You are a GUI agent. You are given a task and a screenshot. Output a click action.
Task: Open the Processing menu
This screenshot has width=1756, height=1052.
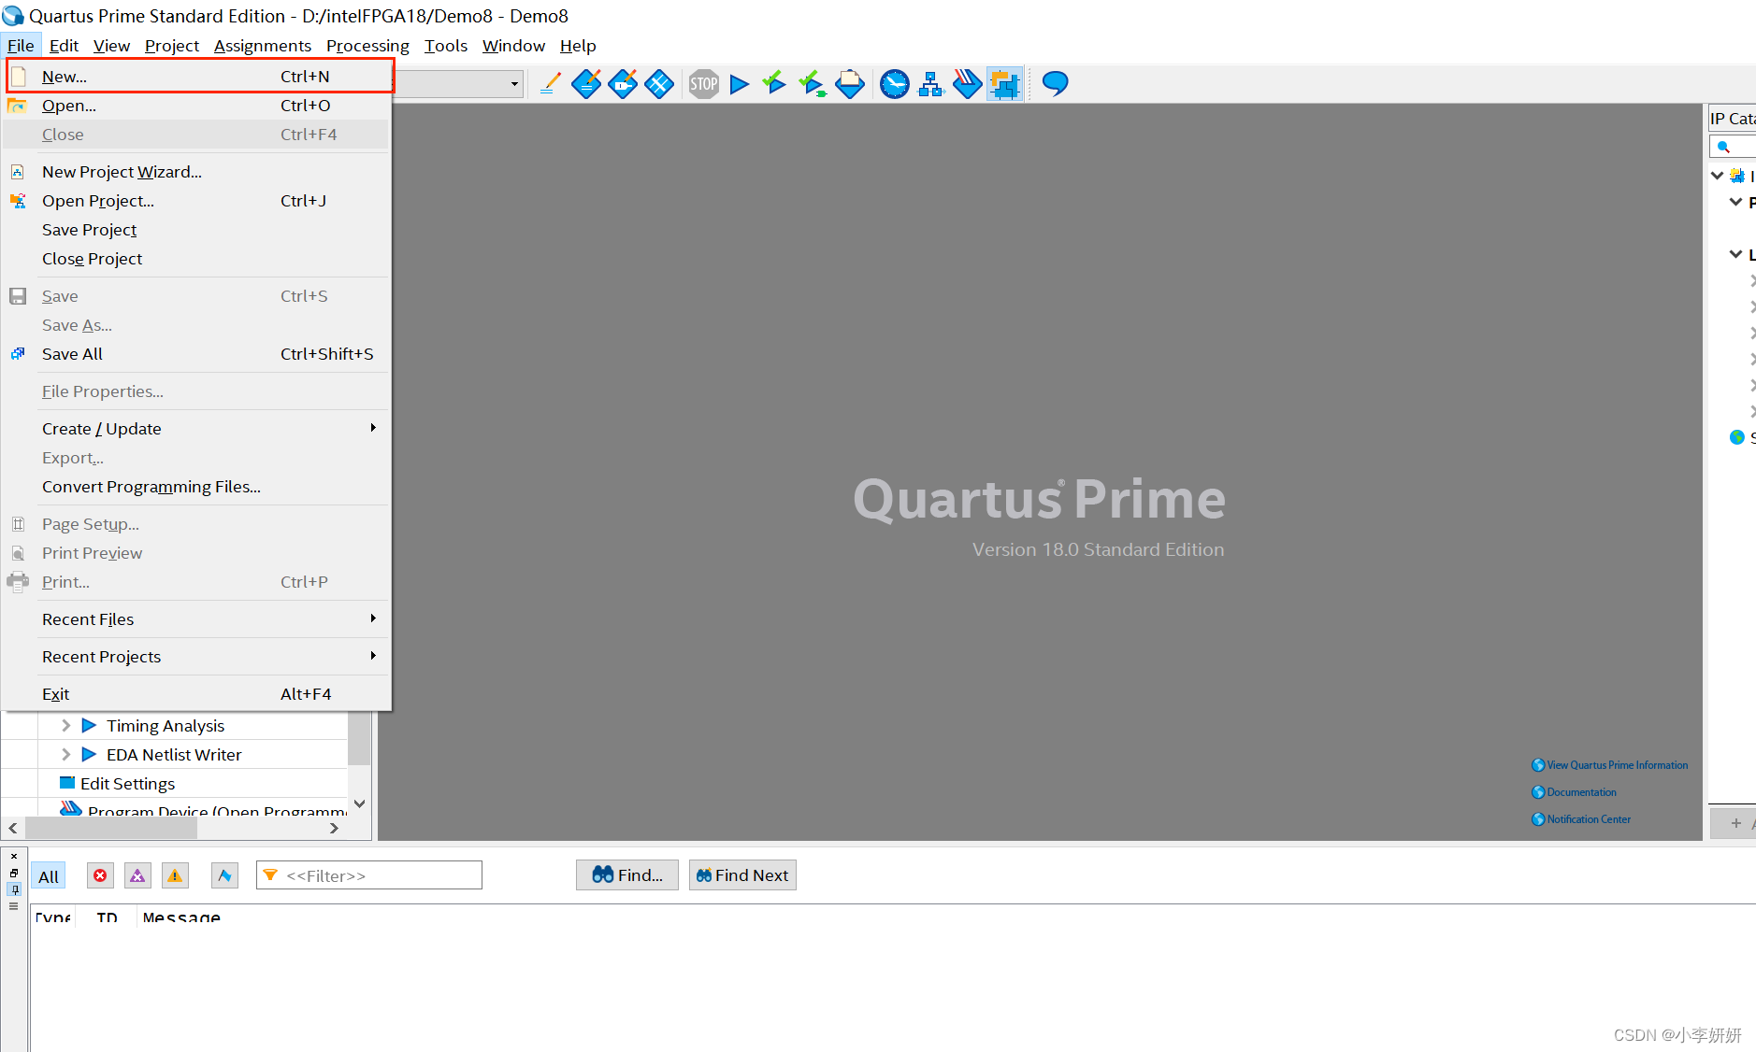pos(367,45)
